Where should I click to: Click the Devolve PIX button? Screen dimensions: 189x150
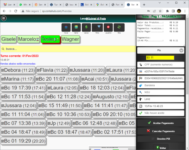[161, 139]
